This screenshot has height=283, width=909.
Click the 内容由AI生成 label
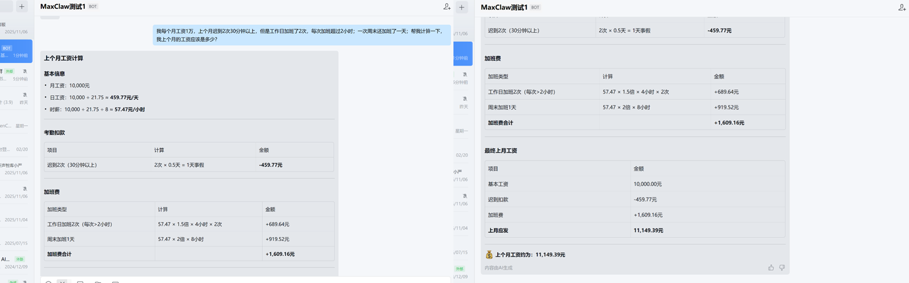coord(498,268)
